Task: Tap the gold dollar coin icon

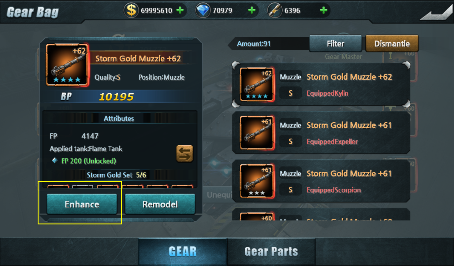Action: (x=131, y=10)
